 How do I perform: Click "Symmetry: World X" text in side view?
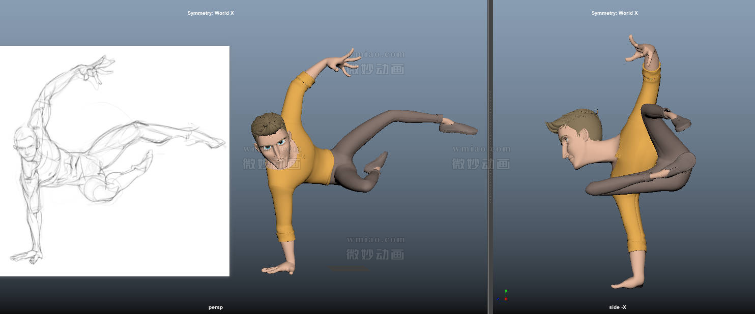coord(614,13)
